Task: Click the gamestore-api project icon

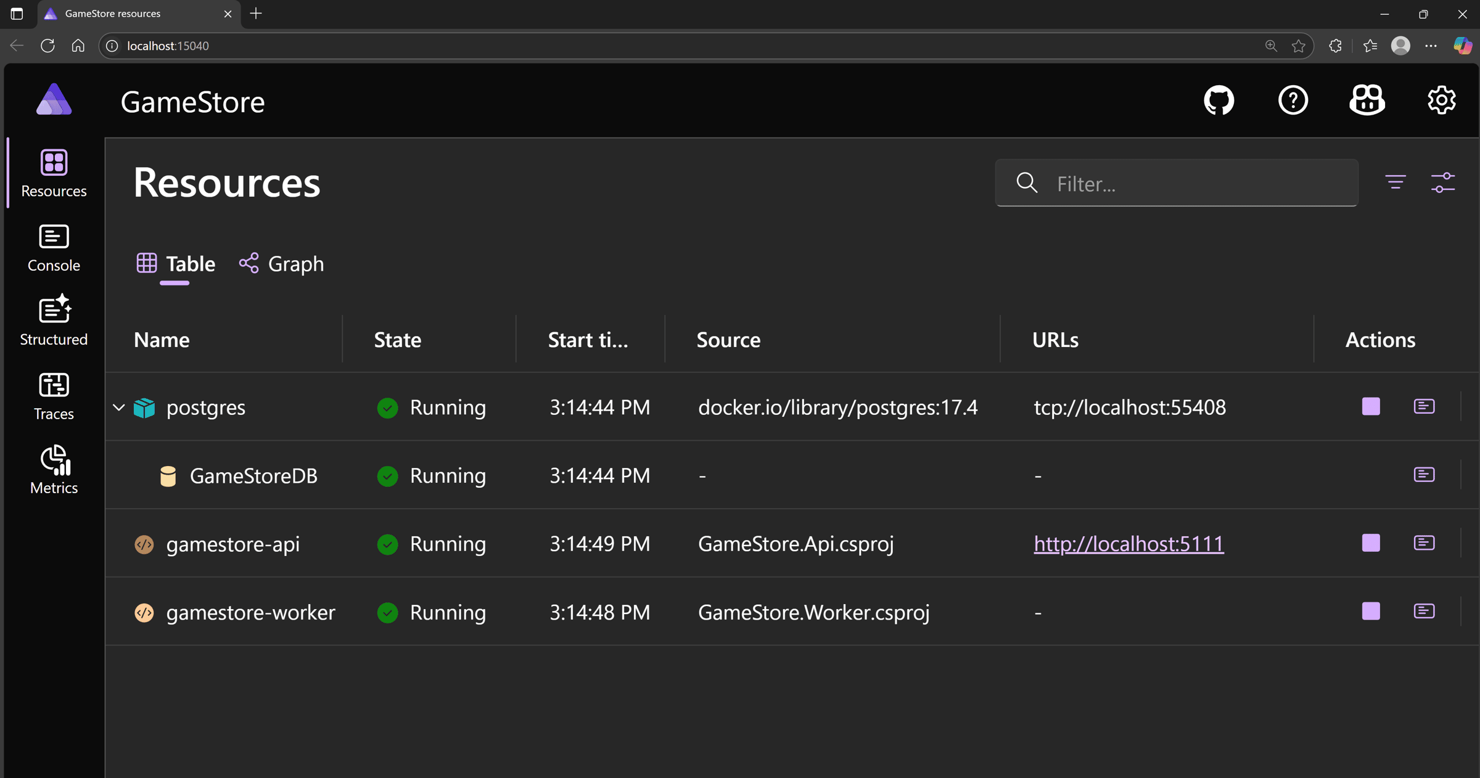Action: click(x=144, y=544)
